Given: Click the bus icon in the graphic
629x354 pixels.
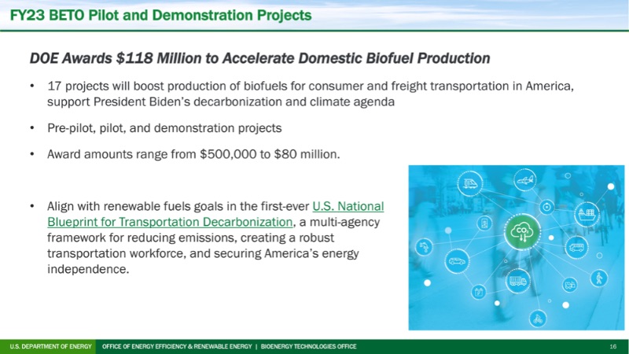Looking at the screenshot, I should 576,249.
